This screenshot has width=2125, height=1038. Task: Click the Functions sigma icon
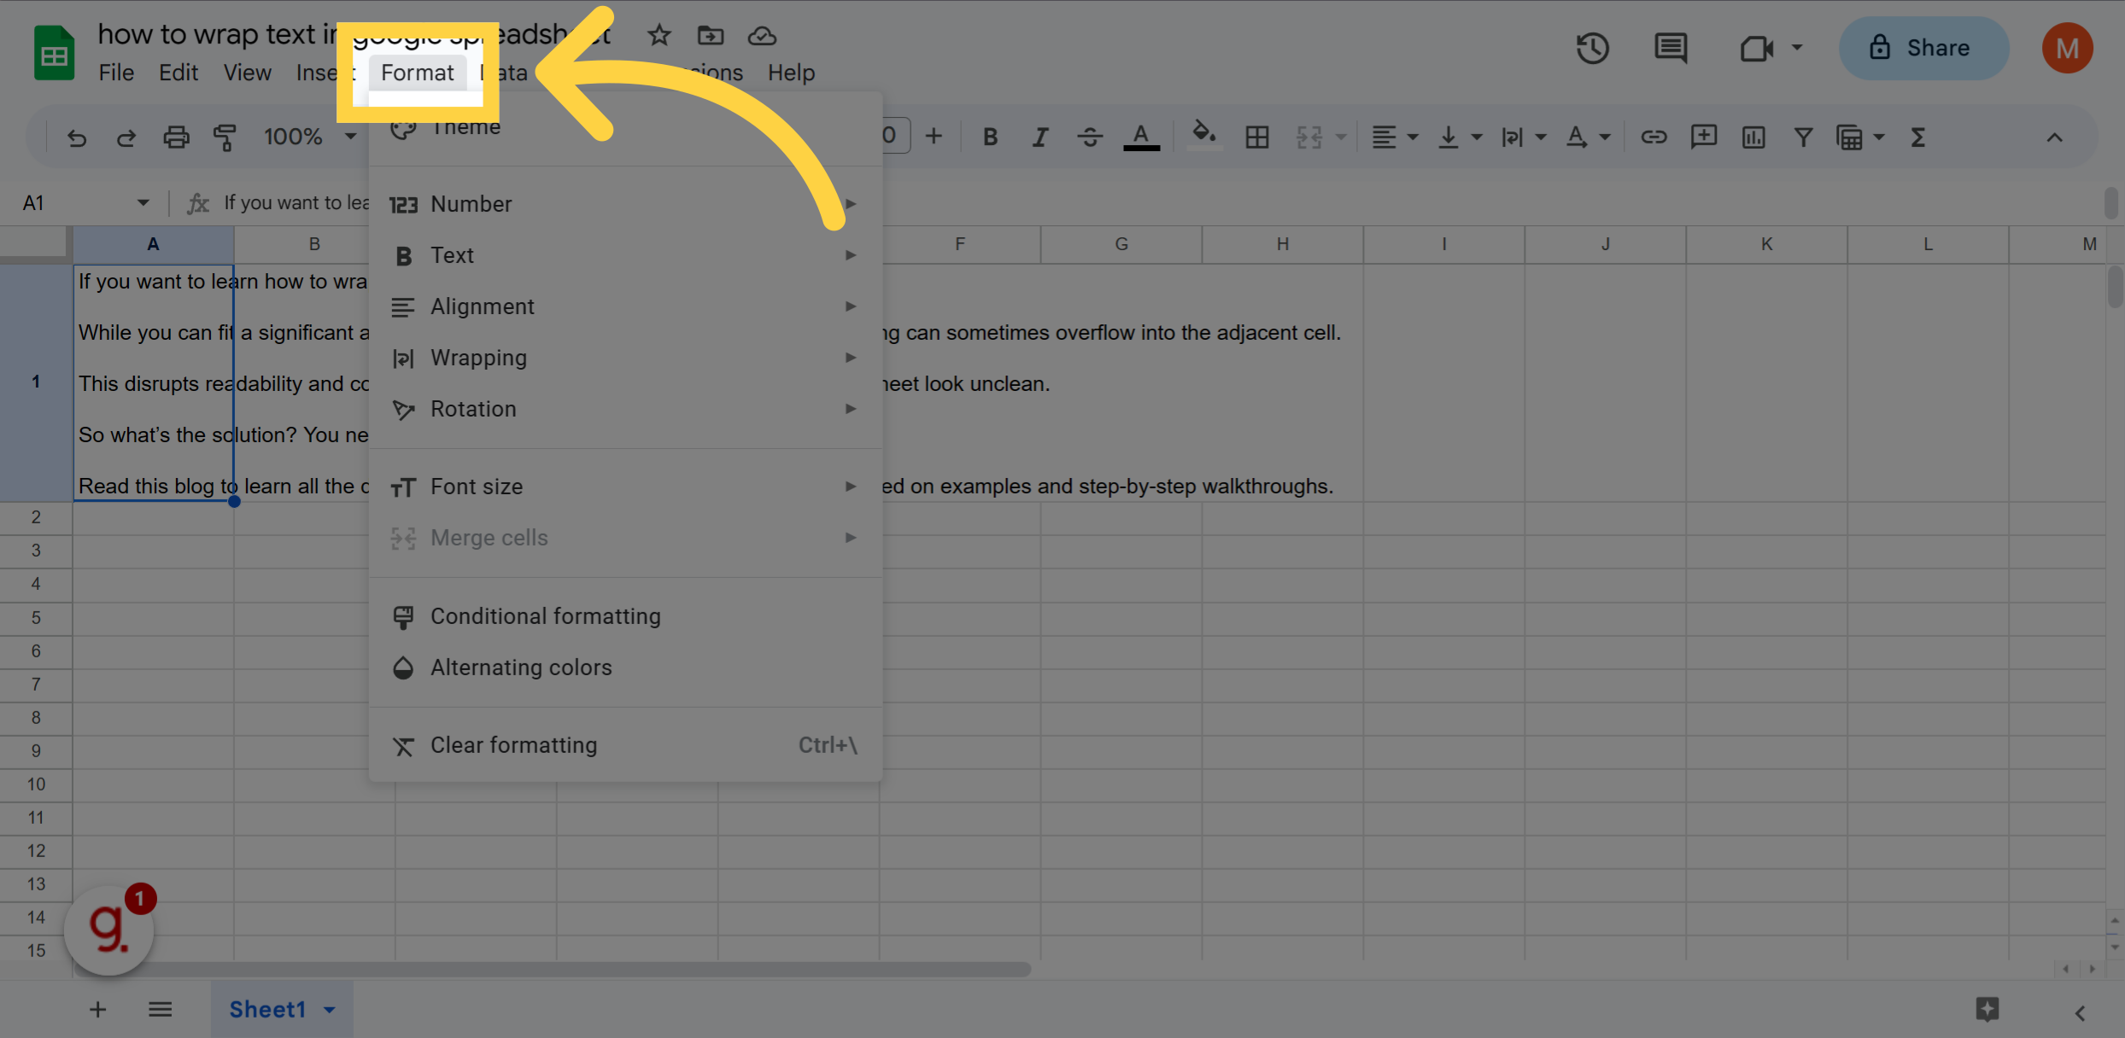pos(1917,137)
